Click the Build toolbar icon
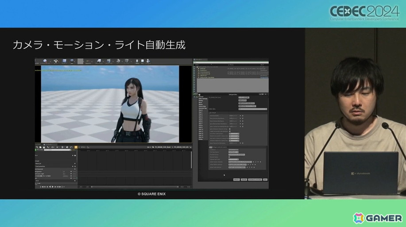406x227 pixels. [118, 61]
